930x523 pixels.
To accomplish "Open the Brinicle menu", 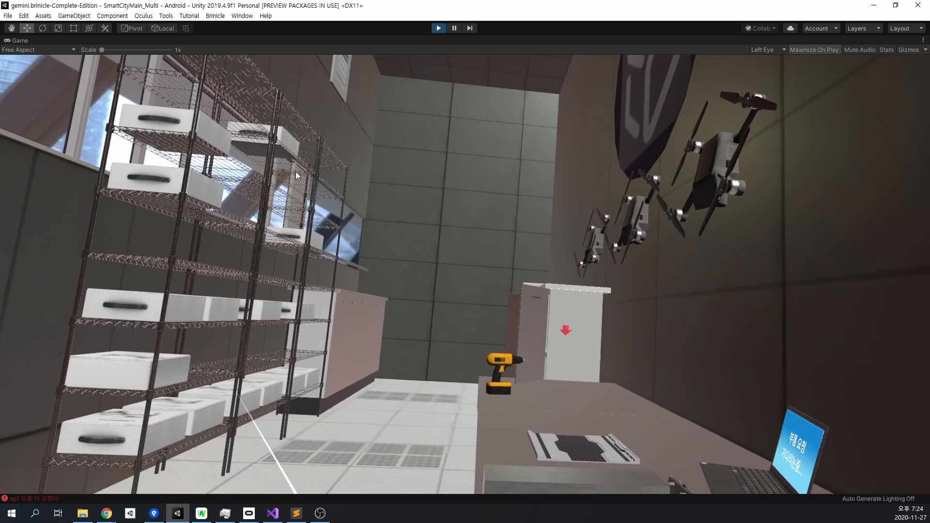I will (x=215, y=15).
